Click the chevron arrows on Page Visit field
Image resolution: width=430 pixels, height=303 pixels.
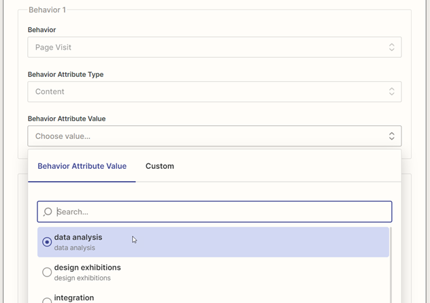pos(391,48)
